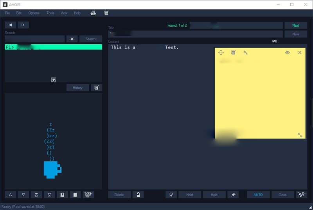Click the Hold button beside the bookmark icon
Viewport: 313px width, 210px height.
(190, 195)
